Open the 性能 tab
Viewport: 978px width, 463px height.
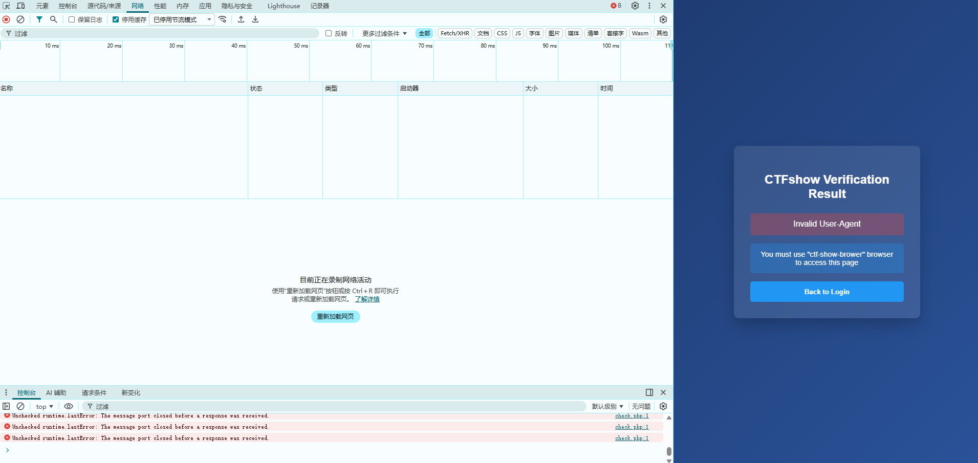coord(160,6)
